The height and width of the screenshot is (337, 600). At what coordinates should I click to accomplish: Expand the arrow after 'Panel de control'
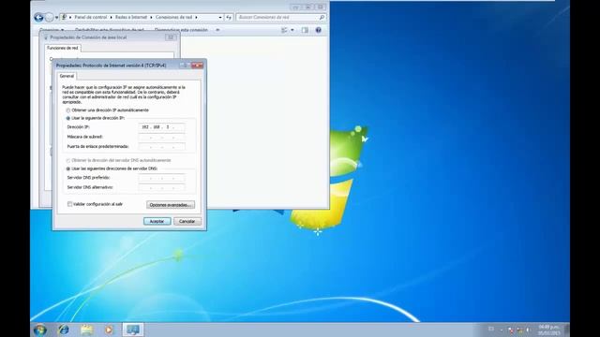coord(112,17)
